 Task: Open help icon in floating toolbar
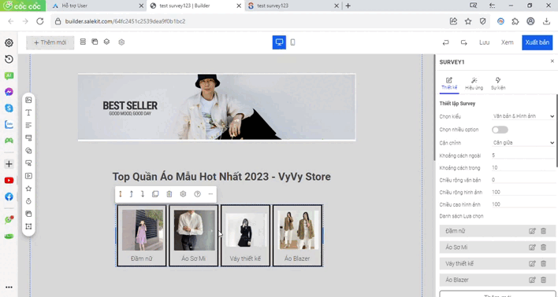click(197, 194)
